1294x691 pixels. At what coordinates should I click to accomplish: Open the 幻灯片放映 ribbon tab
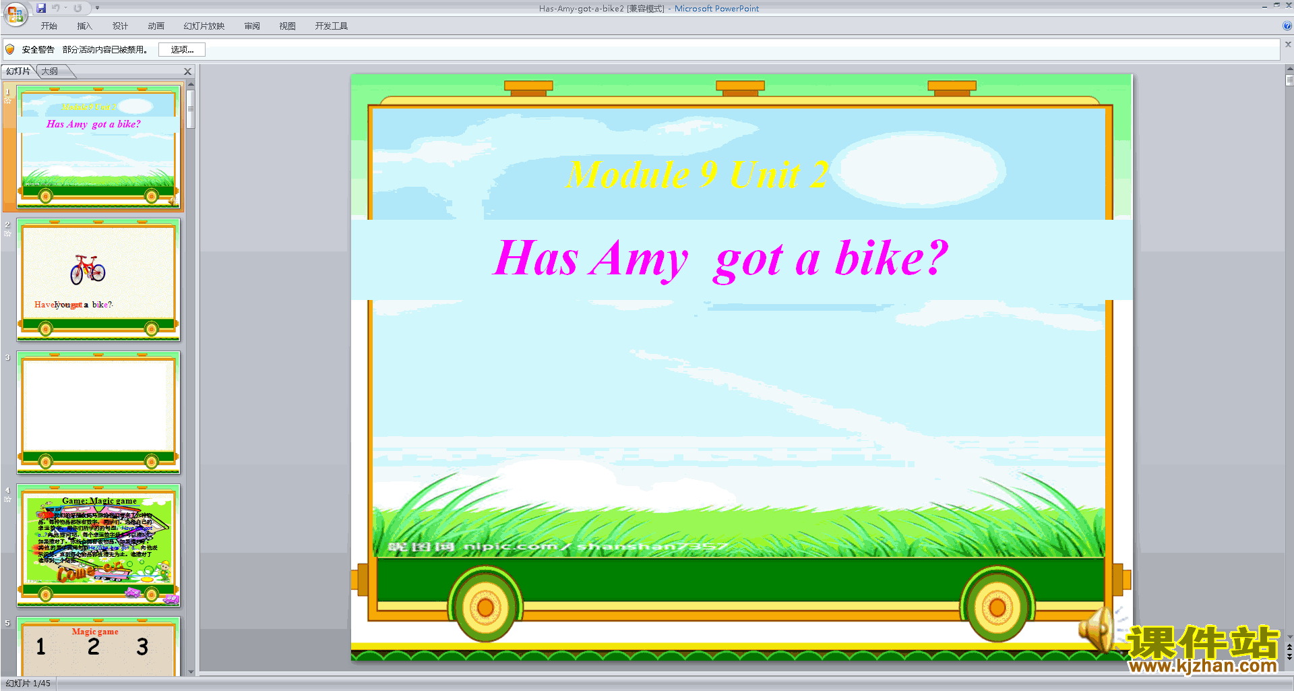point(204,26)
